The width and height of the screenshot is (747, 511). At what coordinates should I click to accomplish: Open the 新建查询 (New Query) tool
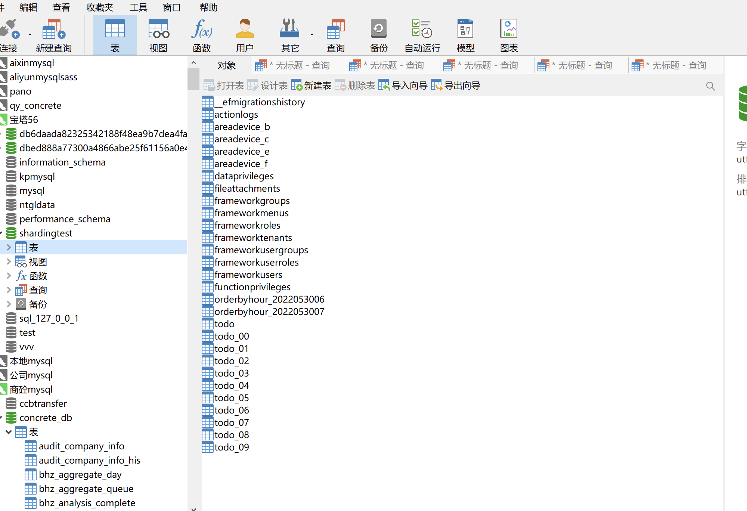[53, 35]
